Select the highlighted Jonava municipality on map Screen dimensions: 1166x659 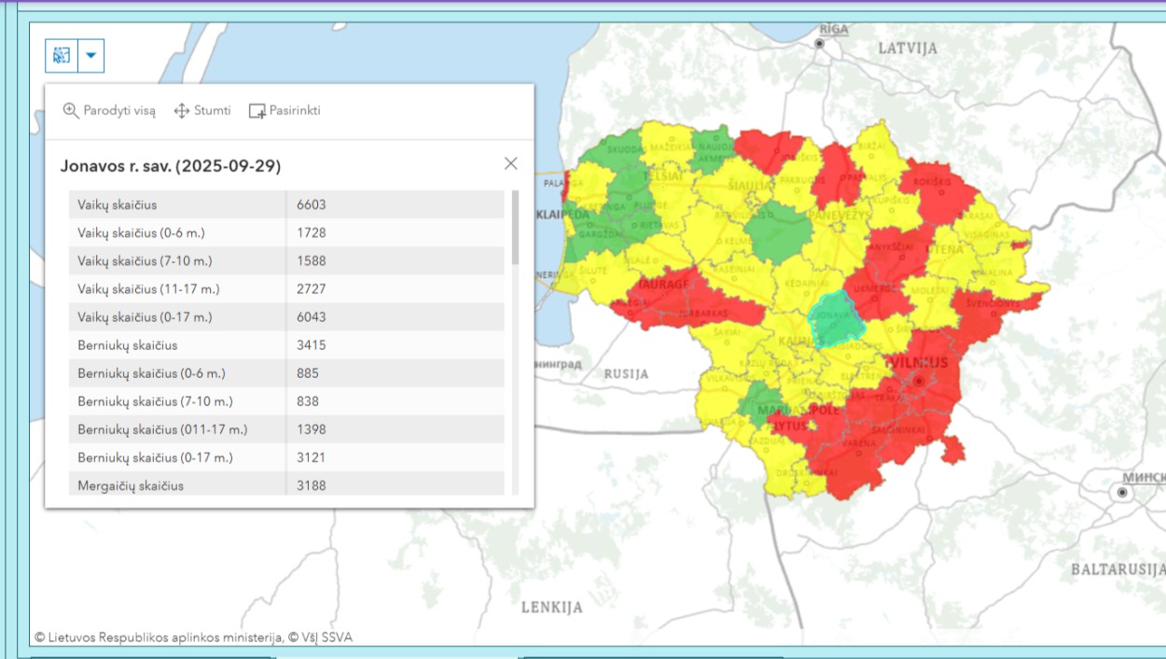(x=835, y=317)
